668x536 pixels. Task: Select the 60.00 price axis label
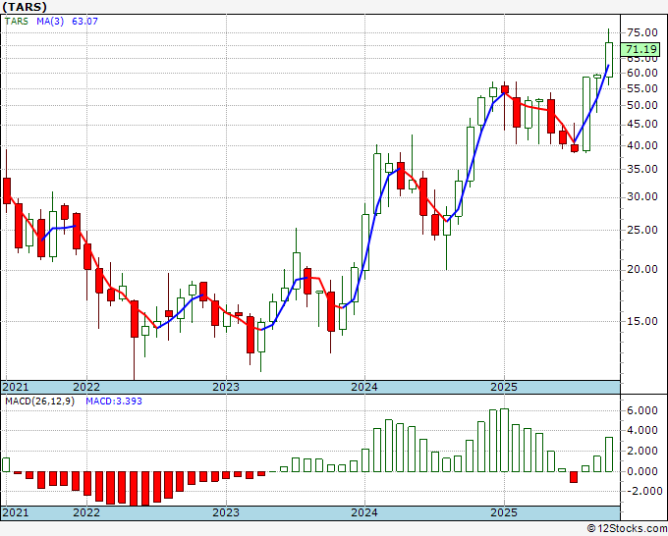tap(642, 73)
